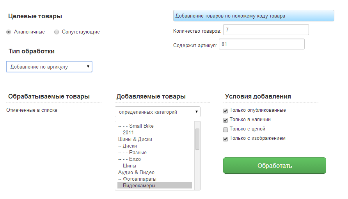The image size is (348, 199).
Task: Pick the Диски subcategory in list
Action: (130, 146)
